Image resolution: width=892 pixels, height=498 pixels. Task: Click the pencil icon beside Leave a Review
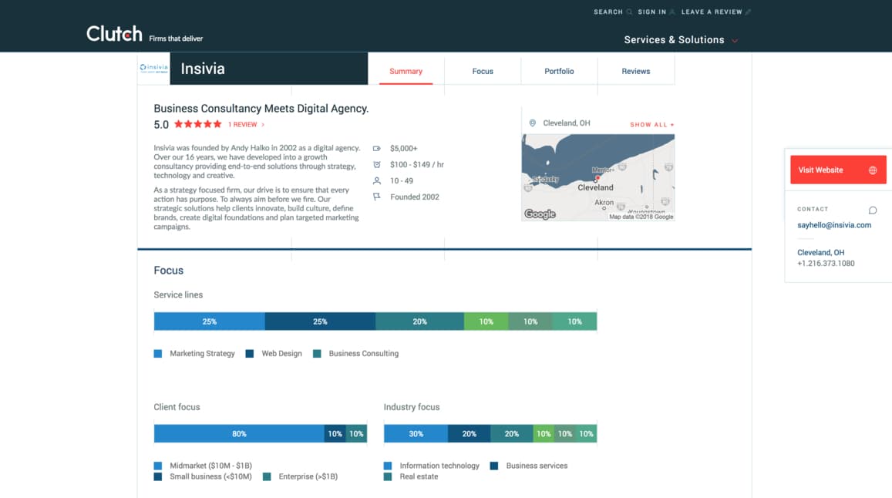[x=748, y=12]
